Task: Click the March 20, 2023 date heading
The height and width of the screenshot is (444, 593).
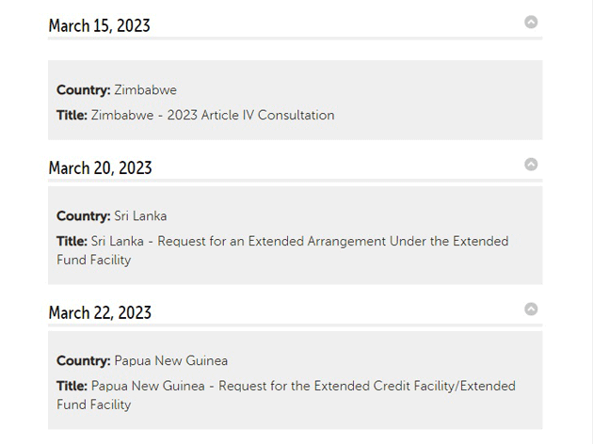Action: [x=100, y=168]
